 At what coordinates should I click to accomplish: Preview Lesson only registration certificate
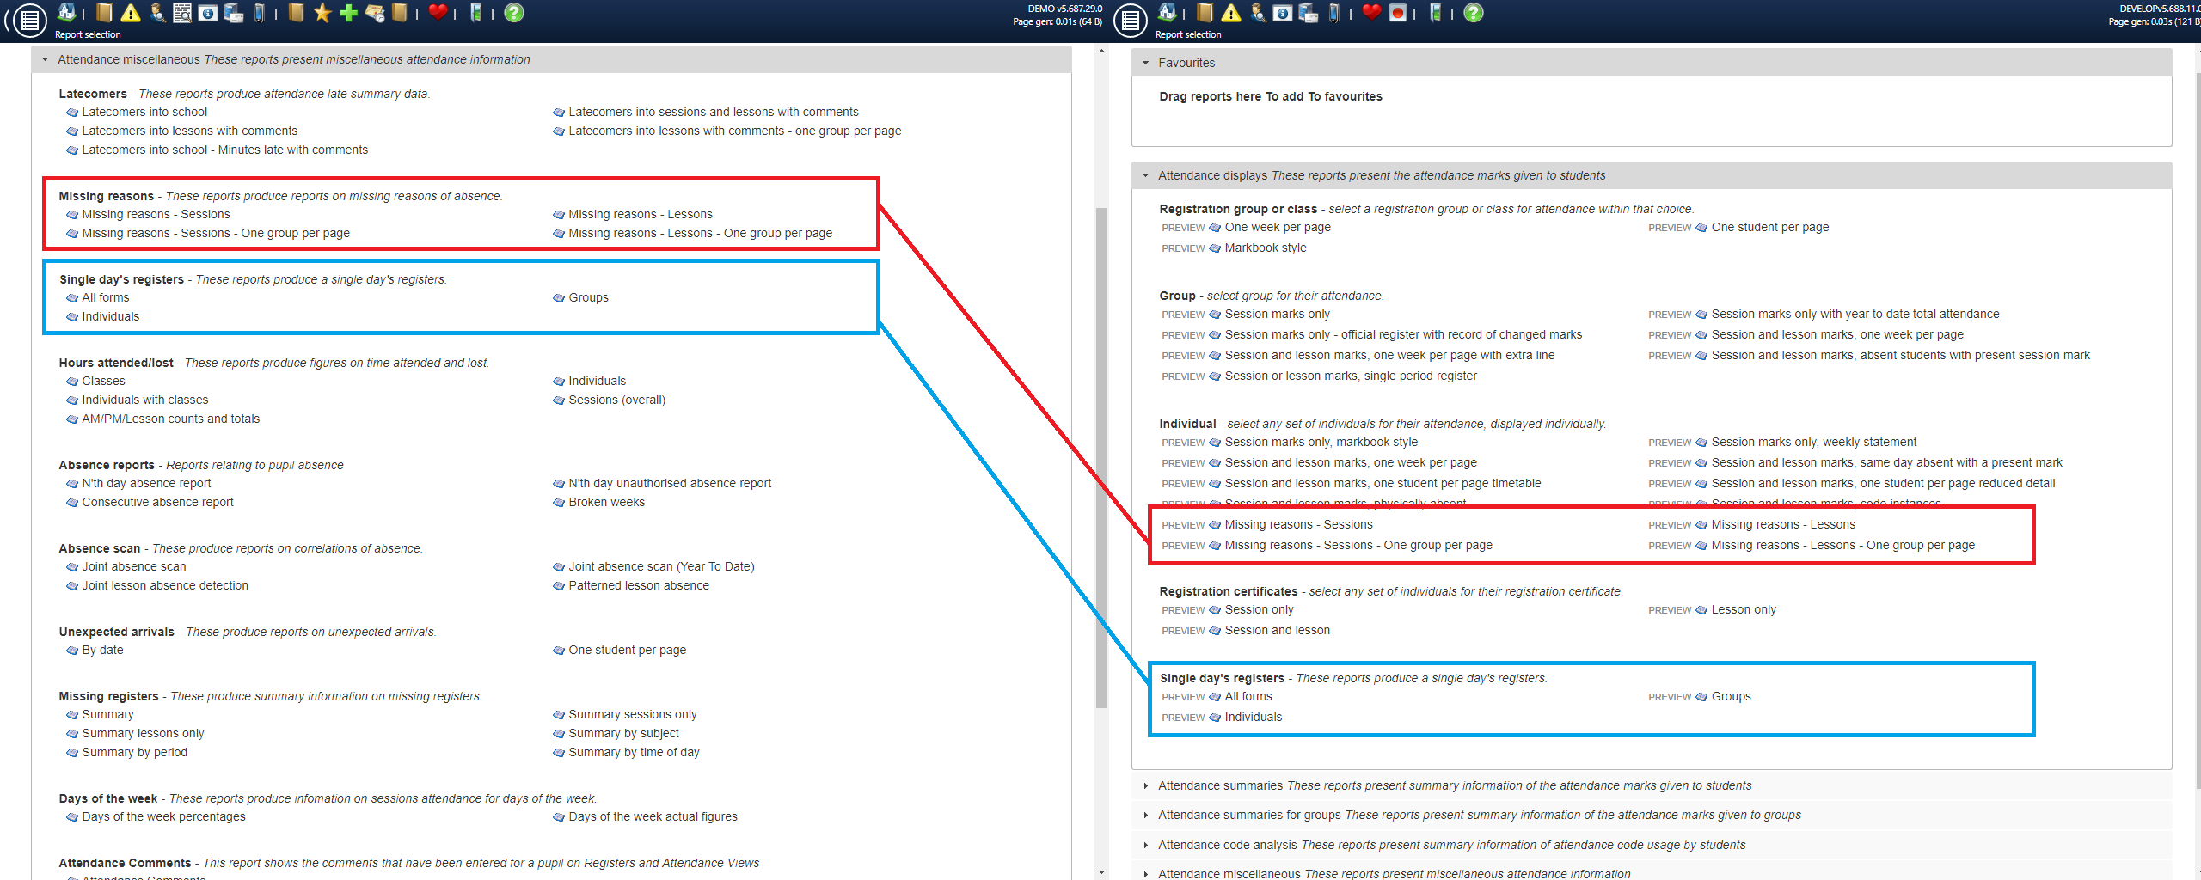pyautogui.click(x=1670, y=610)
